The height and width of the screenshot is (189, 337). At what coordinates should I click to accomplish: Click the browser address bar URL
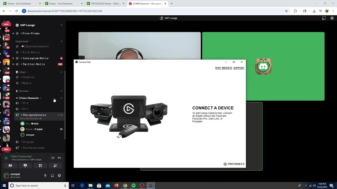coord(65,11)
